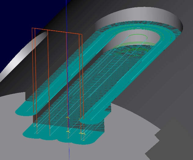
Task: Select the orange horizontal rapid move line
Action: [57, 31]
